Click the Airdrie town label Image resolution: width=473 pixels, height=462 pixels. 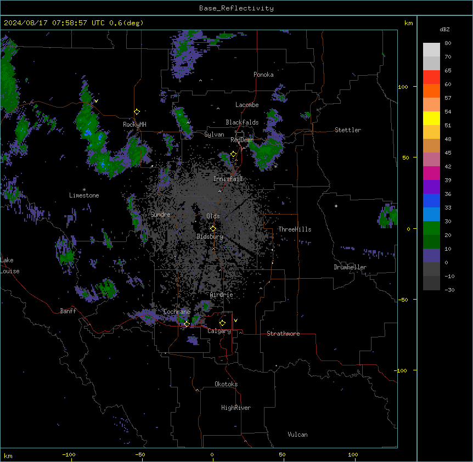[x=221, y=295]
